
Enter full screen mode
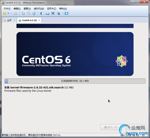(53, 13)
